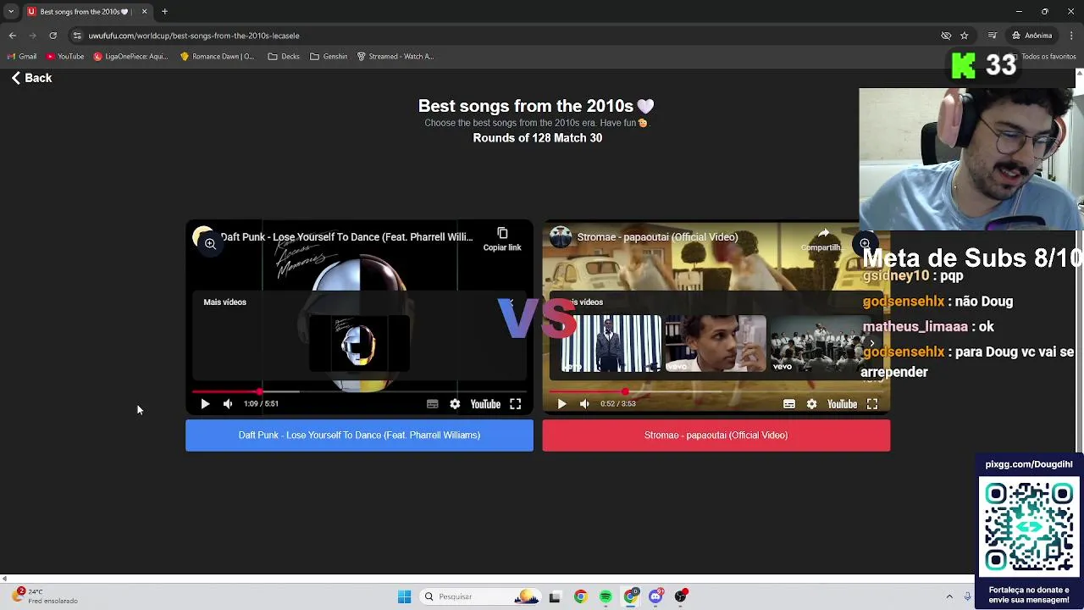1084x610 pixels.
Task: Open Stromae channel avatar in player
Action: (x=561, y=237)
